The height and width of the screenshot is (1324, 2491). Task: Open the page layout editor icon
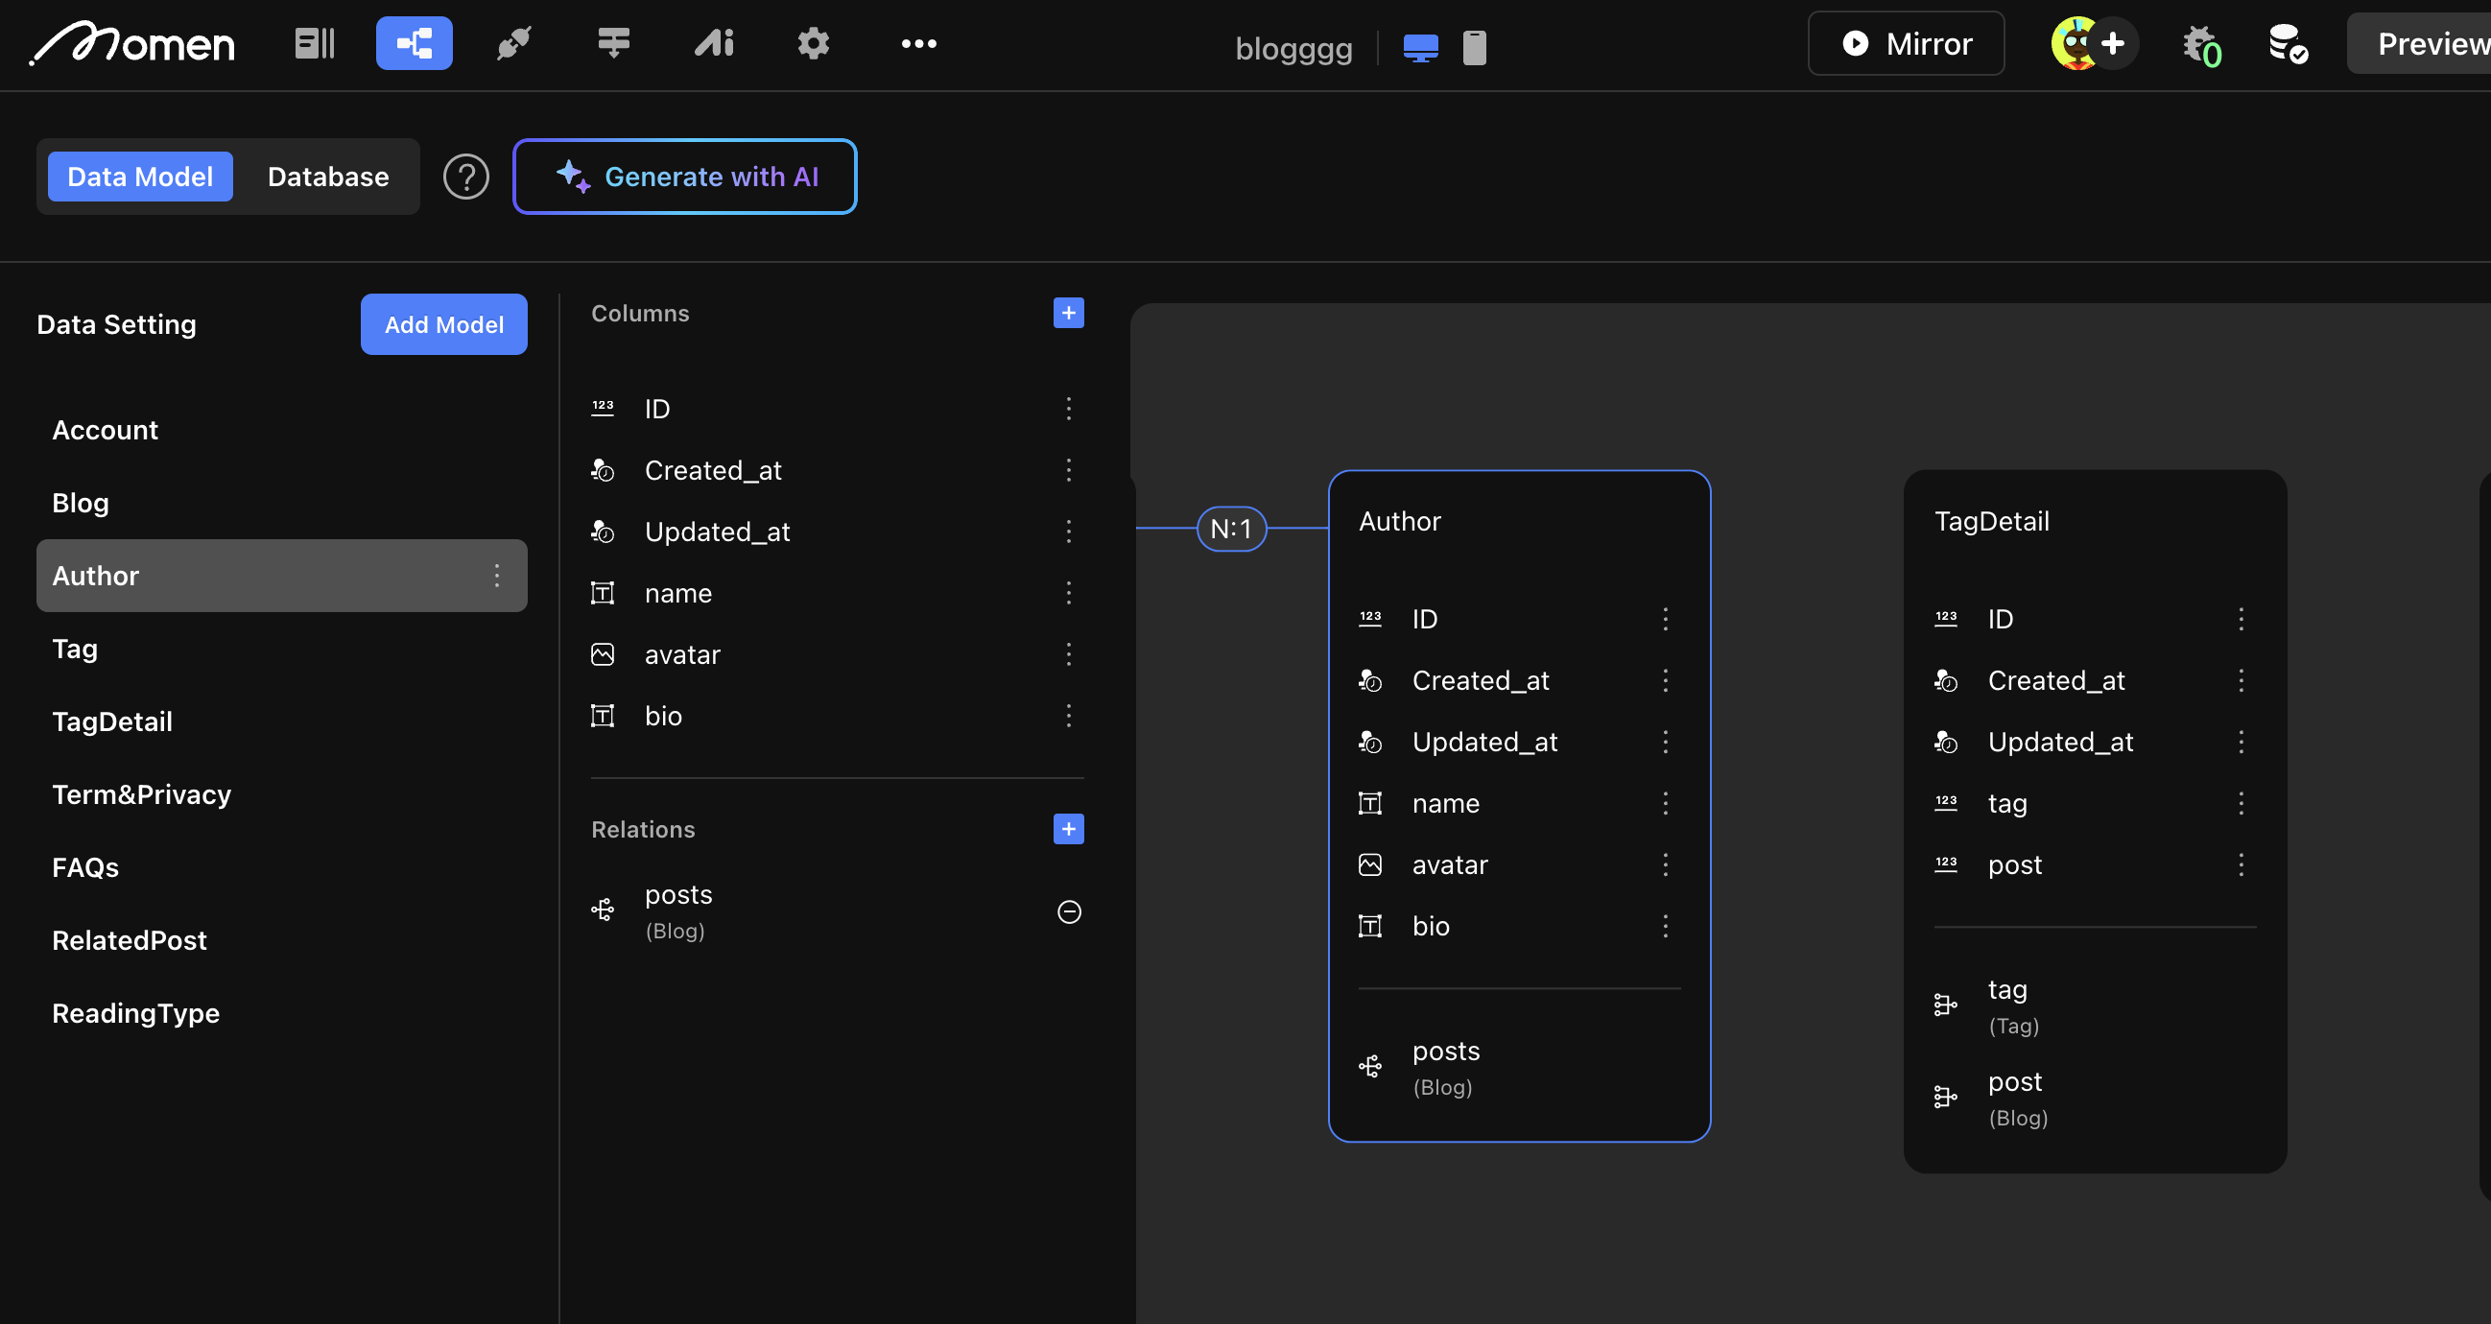tap(315, 43)
